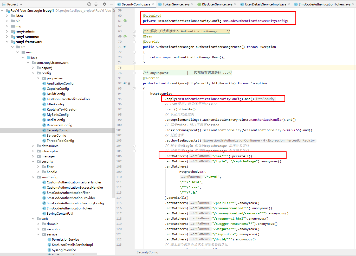Viewport: 356px width, 256px height.
Task: Switch to SmsCodeAuthenticationToken.java tab
Action: [x=324, y=4]
